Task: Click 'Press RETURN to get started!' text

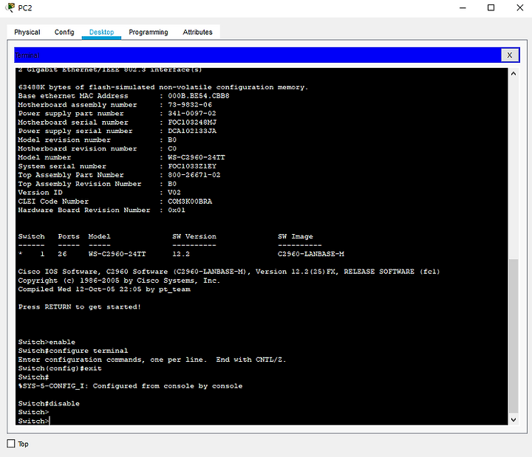Action: 79,307
